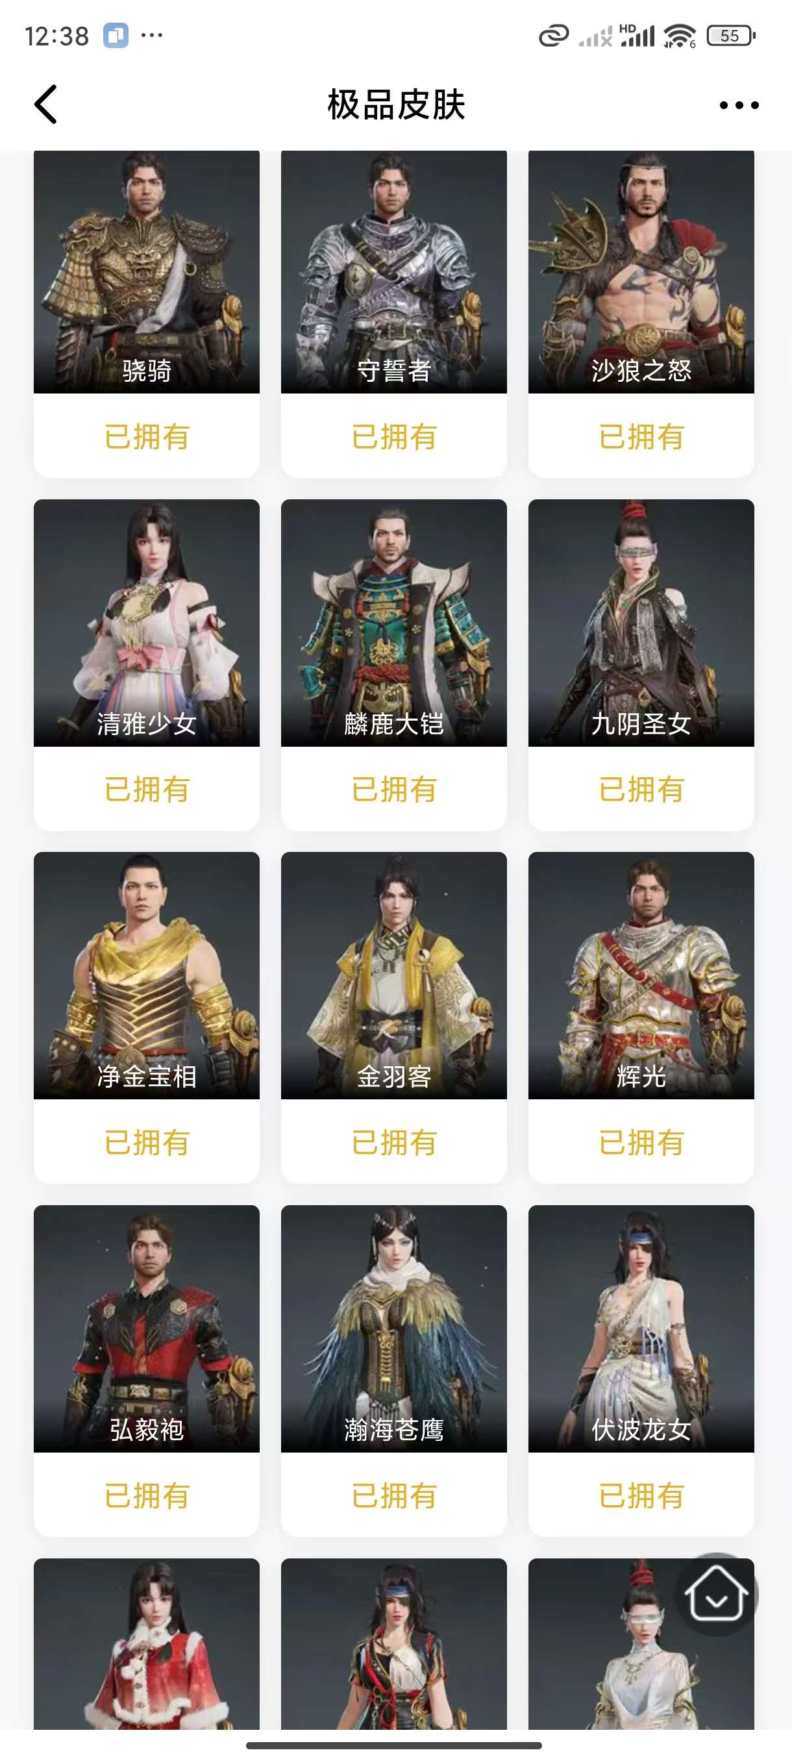Tap the HD signal strength icon

[x=637, y=36]
